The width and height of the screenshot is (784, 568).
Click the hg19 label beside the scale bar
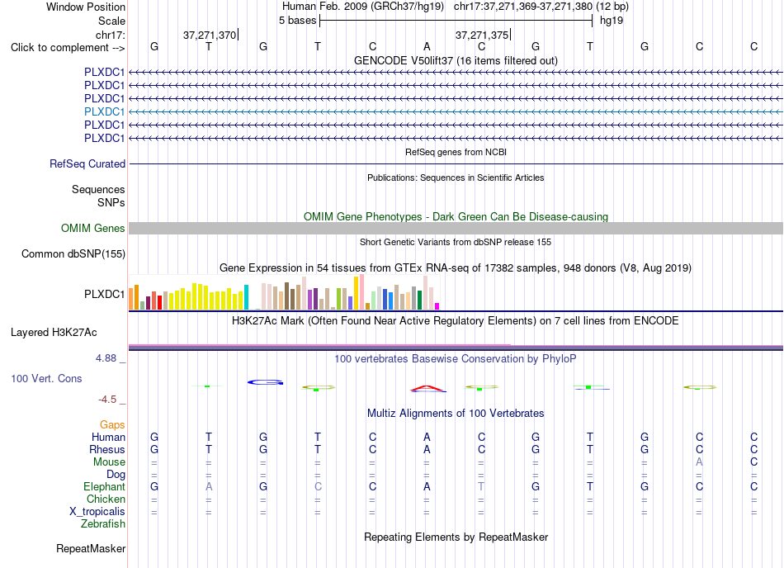[x=612, y=21]
